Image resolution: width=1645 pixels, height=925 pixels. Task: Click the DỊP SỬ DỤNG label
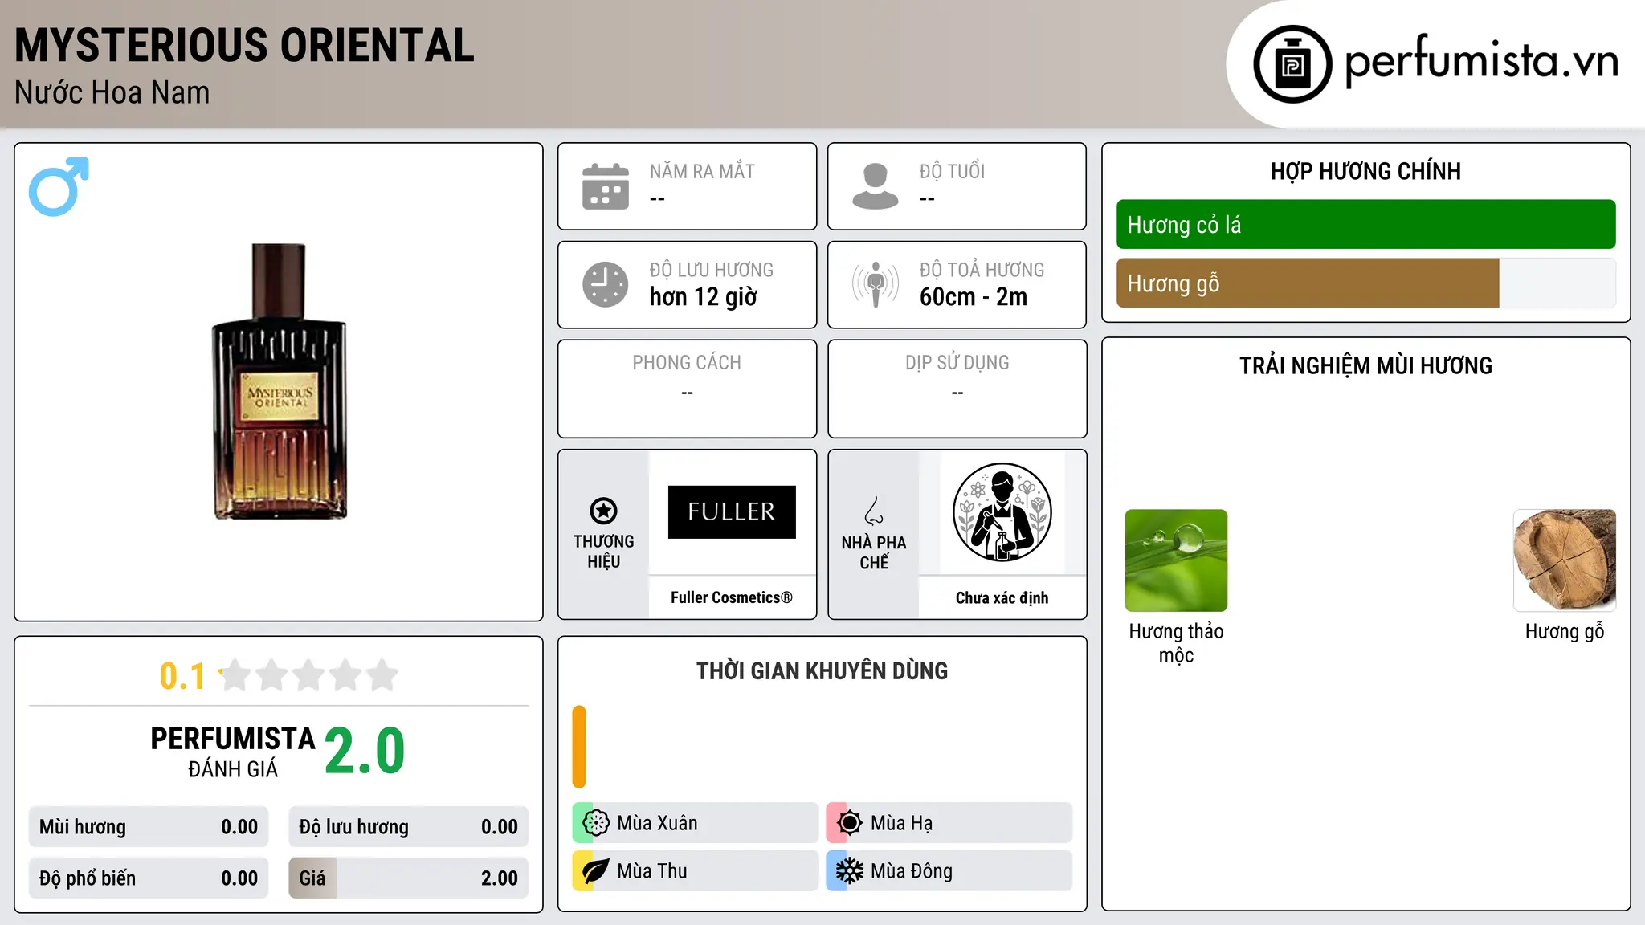pos(957,363)
